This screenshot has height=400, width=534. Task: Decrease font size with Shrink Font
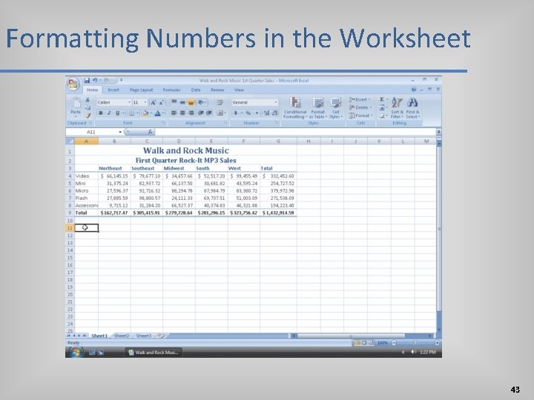(161, 102)
